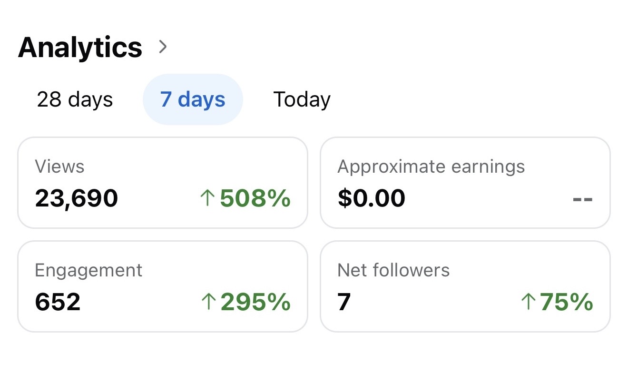The height and width of the screenshot is (373, 628).
Task: Open the Engagement card label
Action: point(88,270)
